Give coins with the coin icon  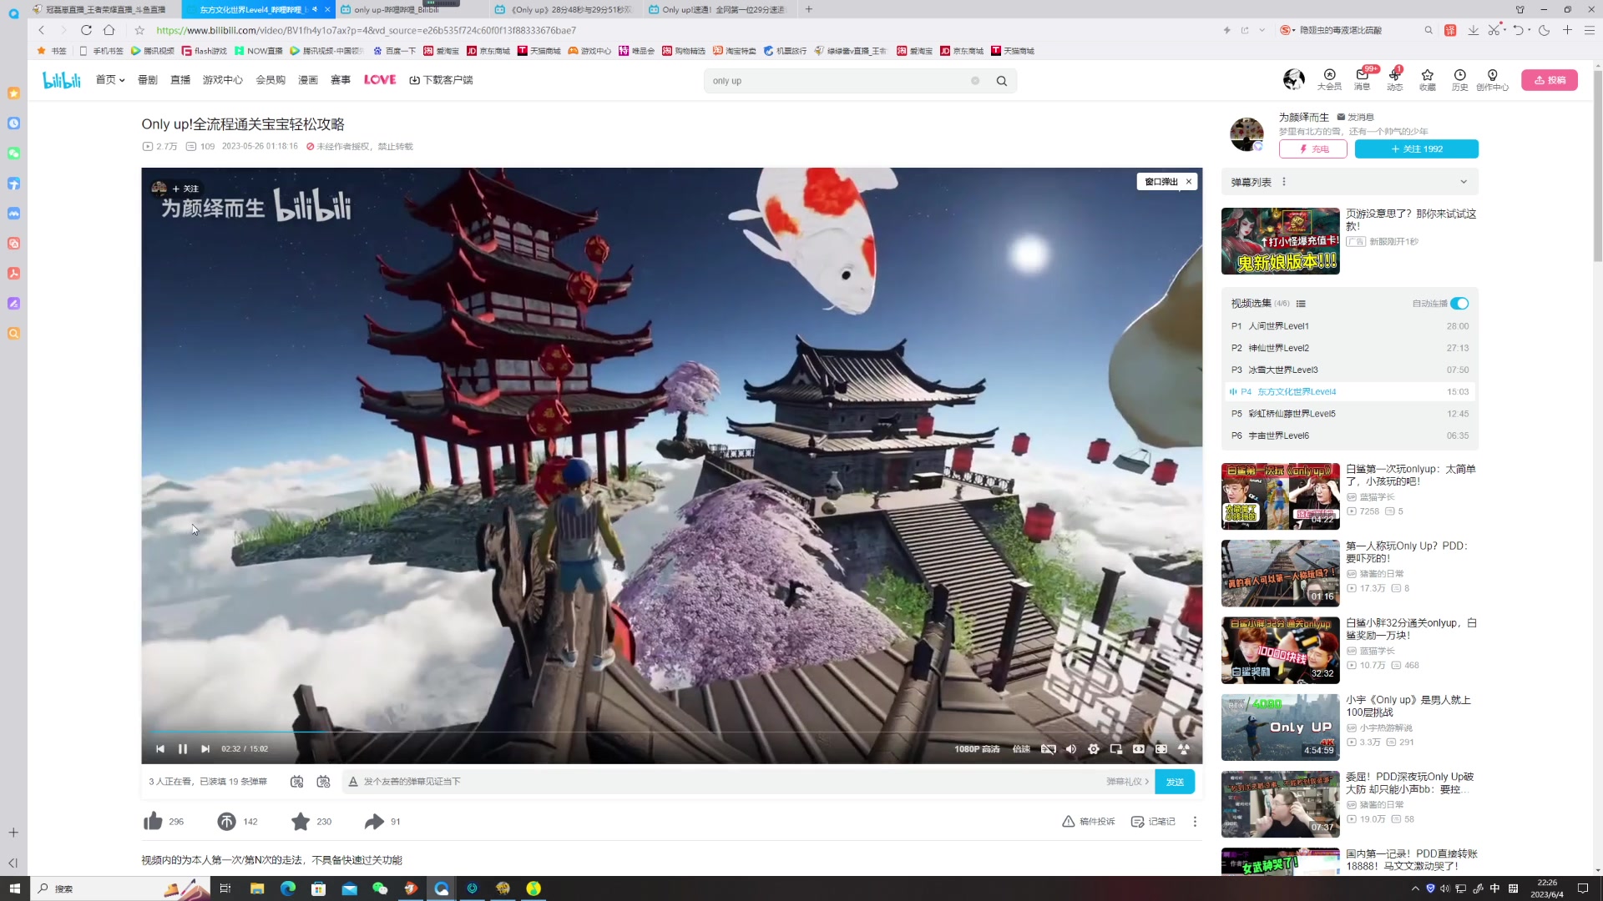tap(226, 822)
